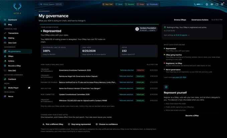Viewport: 227px width, 138px height.
Task: Click the v2.7.0 version label
Action: coord(17,13)
